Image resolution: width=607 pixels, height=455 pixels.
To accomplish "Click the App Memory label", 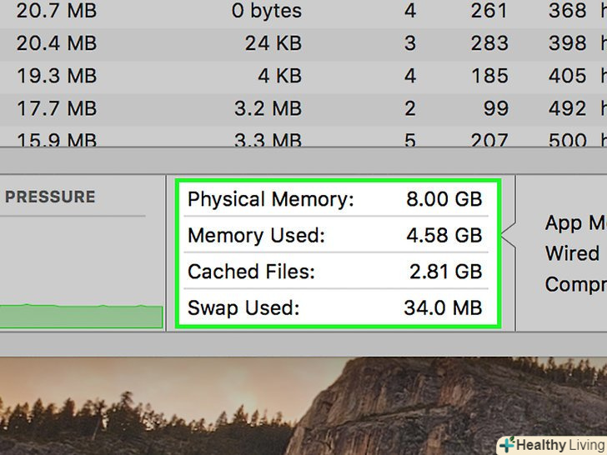I will click(575, 222).
